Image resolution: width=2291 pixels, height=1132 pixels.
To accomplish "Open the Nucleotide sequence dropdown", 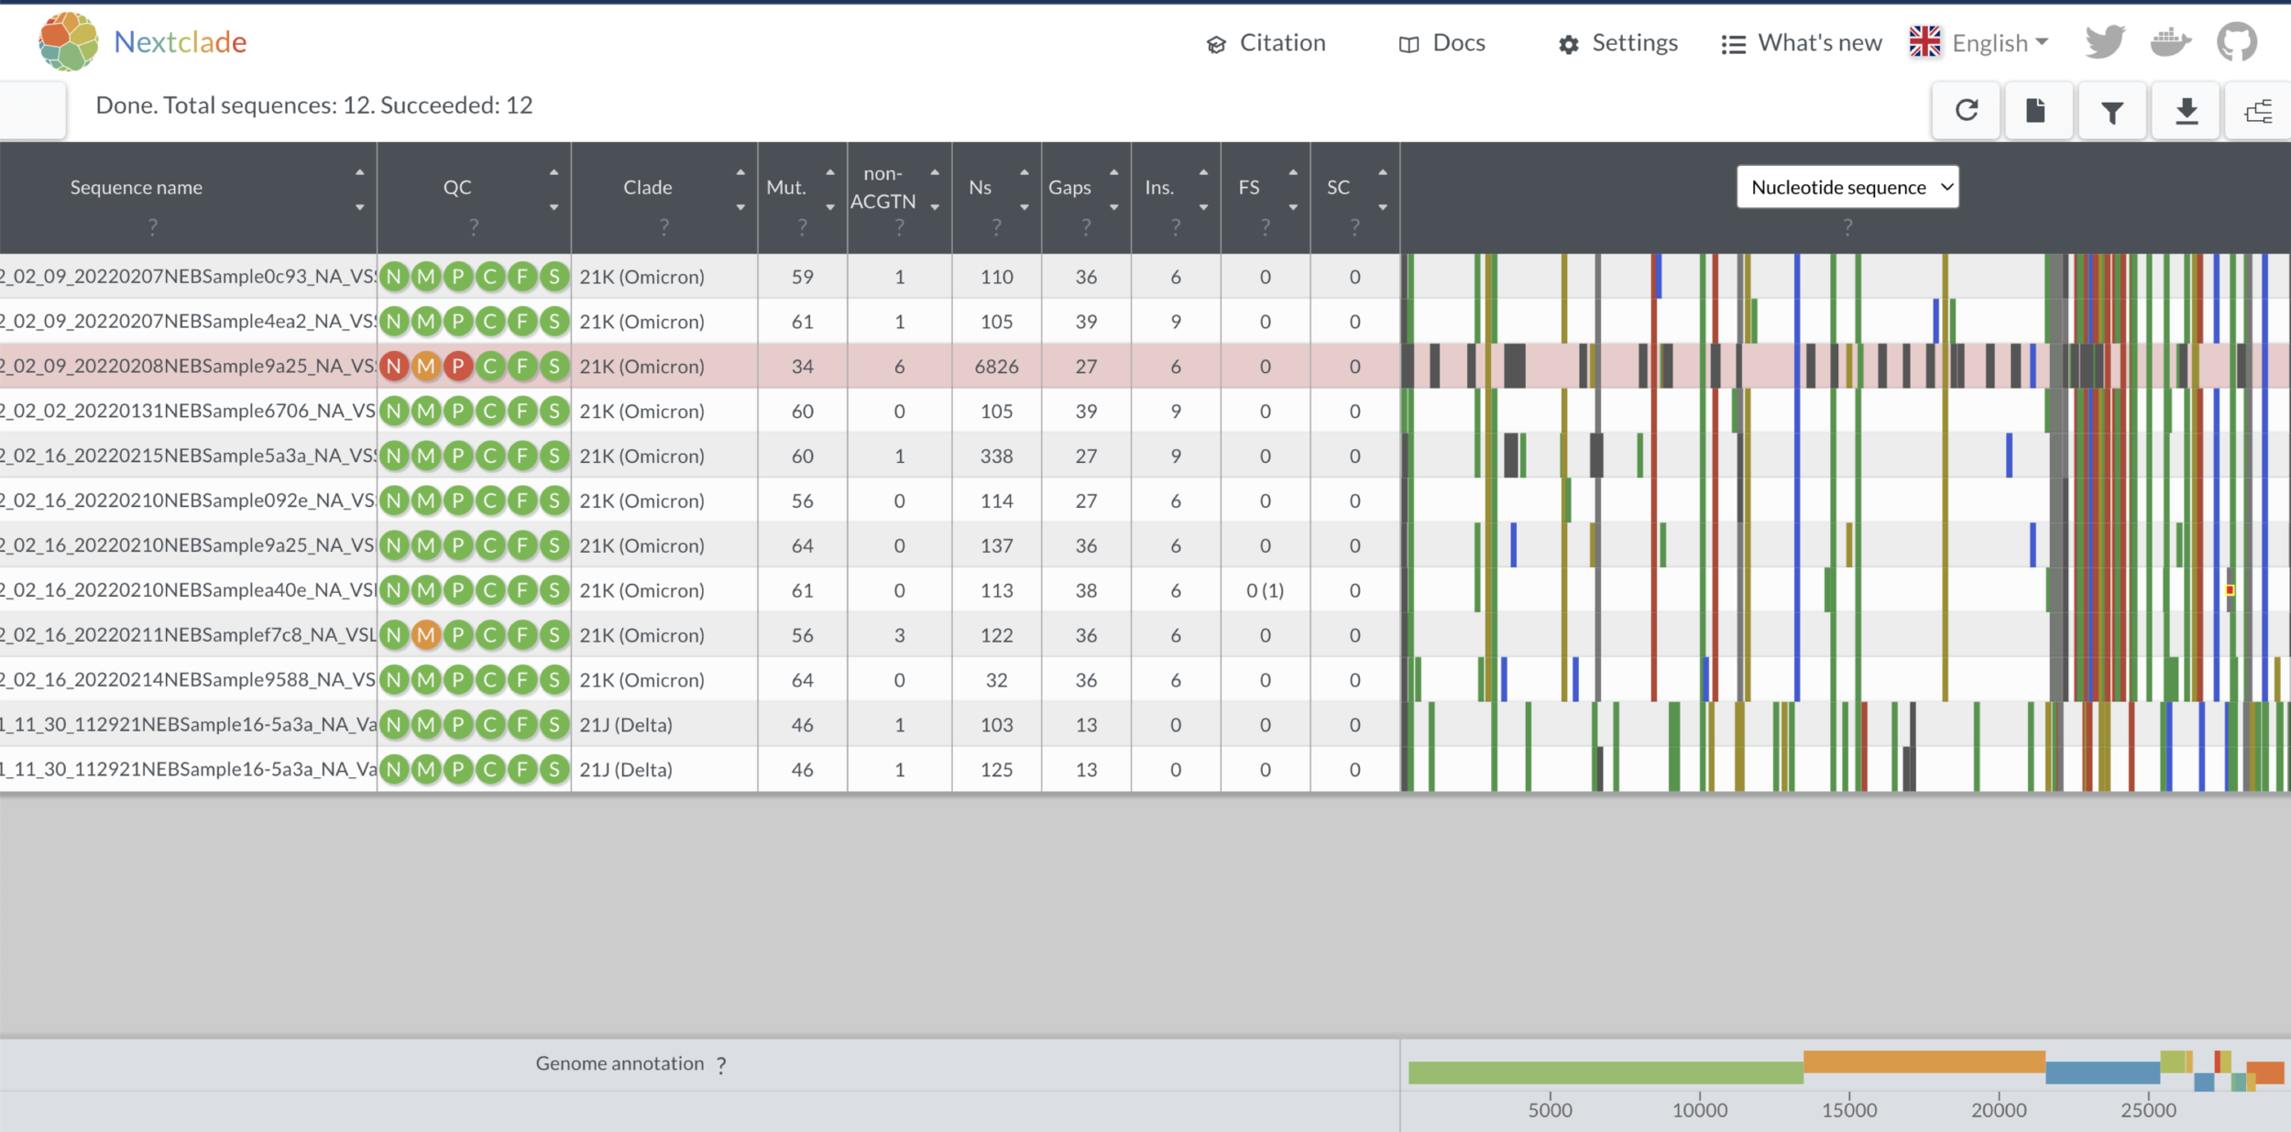I will pos(1847,187).
